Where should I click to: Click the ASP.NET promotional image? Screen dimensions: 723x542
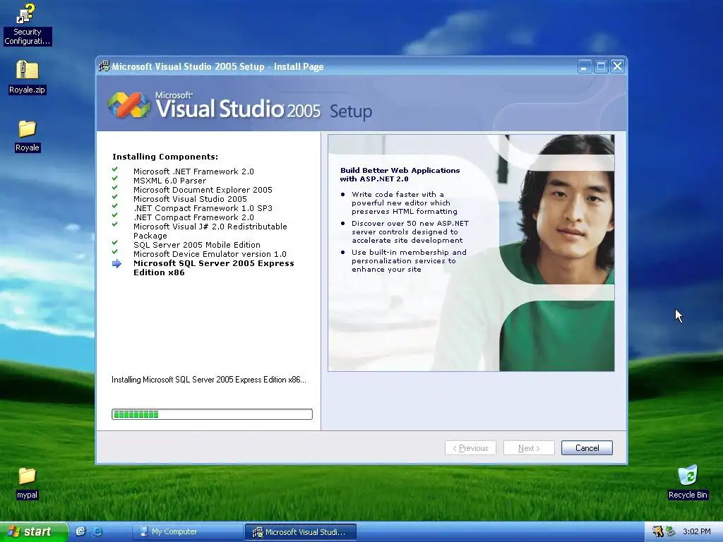tap(471, 253)
